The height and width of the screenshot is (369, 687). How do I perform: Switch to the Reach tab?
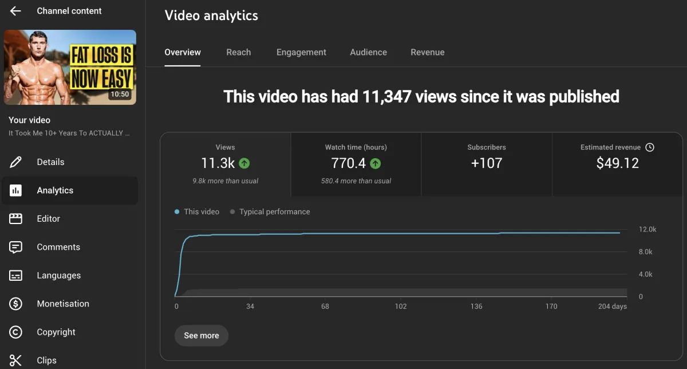[x=239, y=52]
